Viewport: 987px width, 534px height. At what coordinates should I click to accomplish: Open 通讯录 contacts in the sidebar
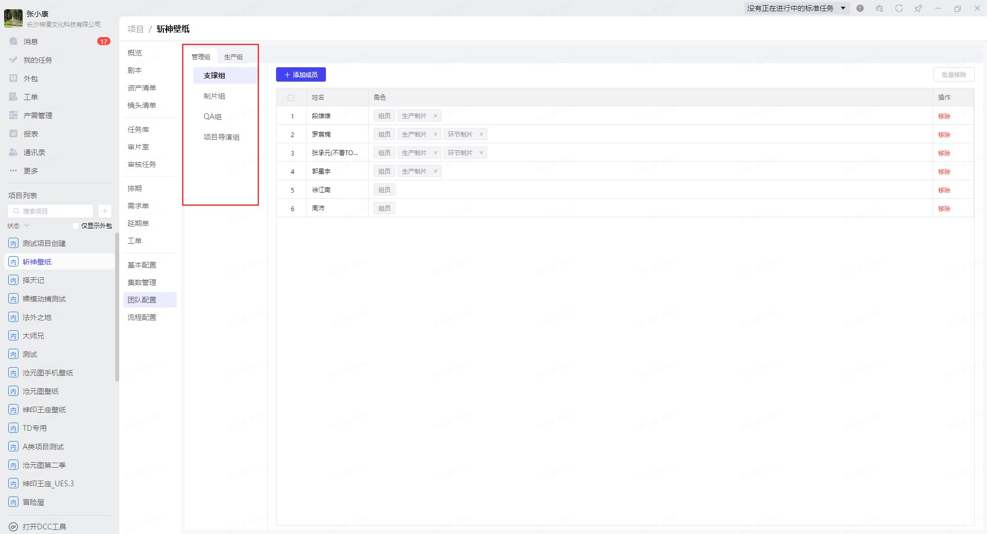click(x=34, y=152)
